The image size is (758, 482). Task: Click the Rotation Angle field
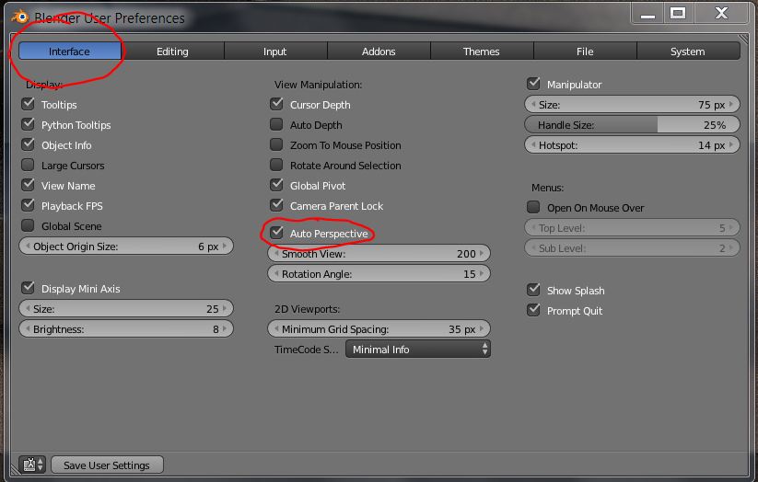[x=379, y=274]
